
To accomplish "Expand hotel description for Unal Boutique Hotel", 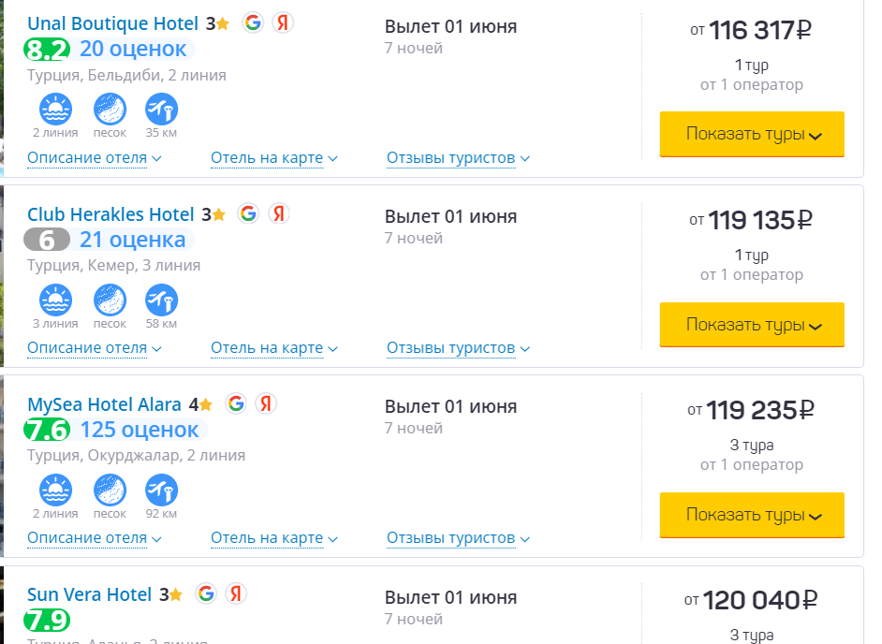I will click(x=94, y=158).
